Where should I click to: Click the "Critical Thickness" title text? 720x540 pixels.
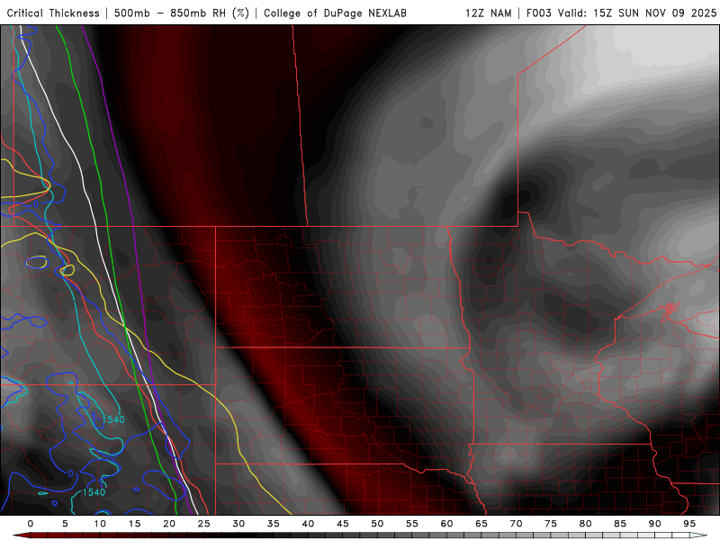coord(53,13)
